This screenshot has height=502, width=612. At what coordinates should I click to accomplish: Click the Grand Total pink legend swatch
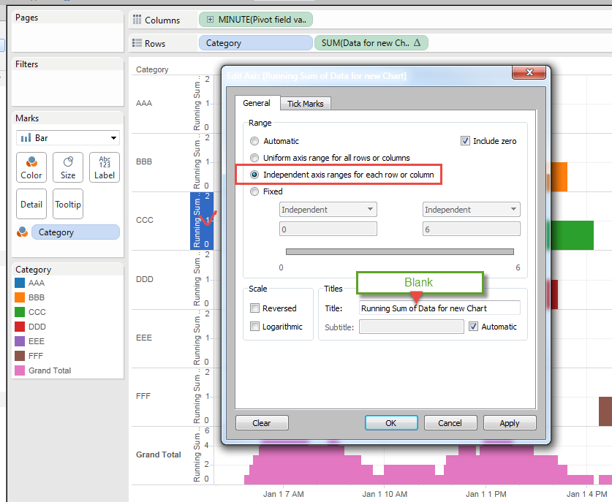20,370
